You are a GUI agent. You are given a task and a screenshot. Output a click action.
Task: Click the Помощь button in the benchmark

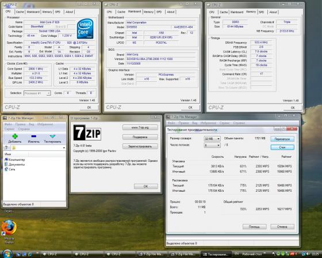(x=255, y=227)
